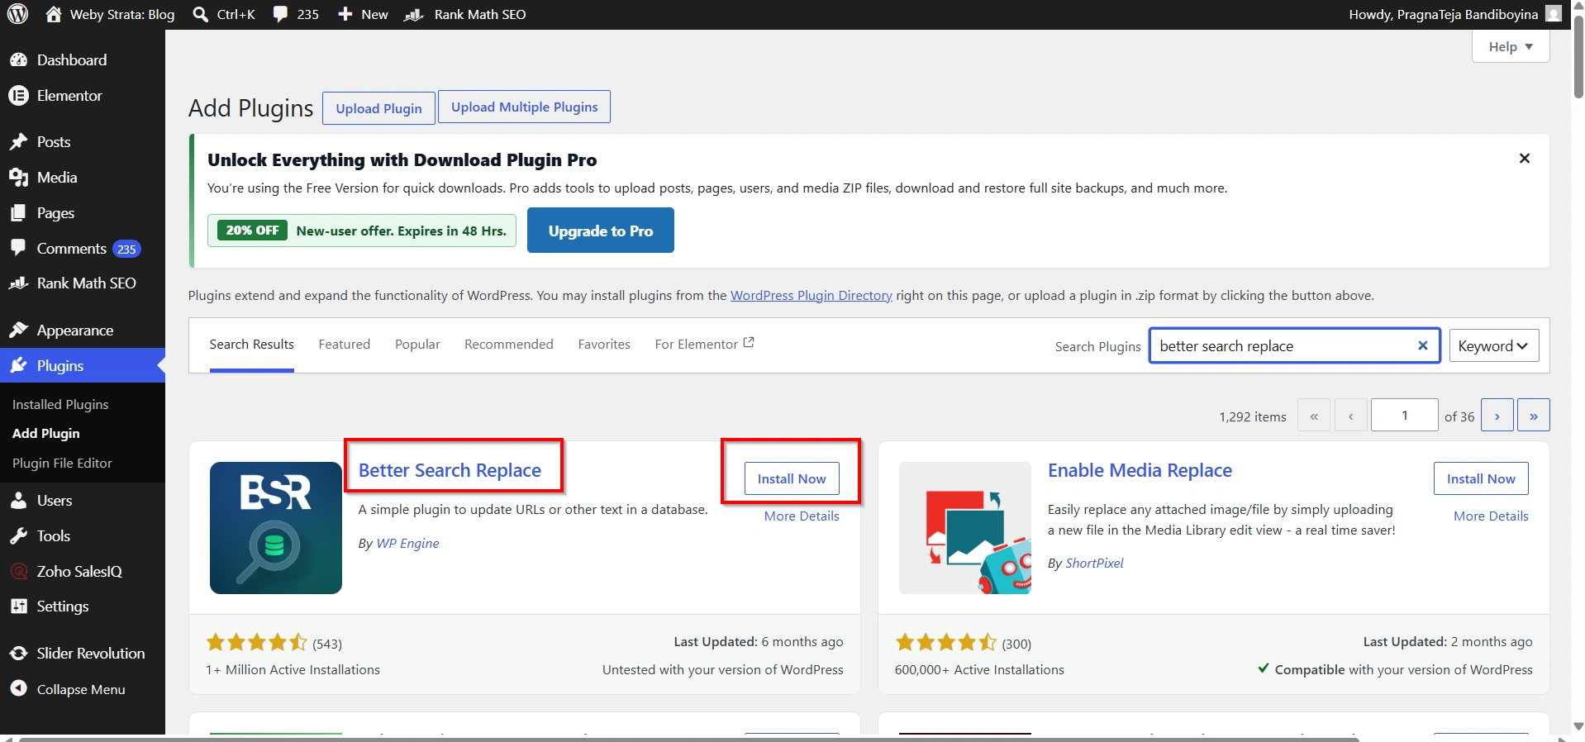
Task: Click the Media sidebar icon
Action: pos(18,177)
